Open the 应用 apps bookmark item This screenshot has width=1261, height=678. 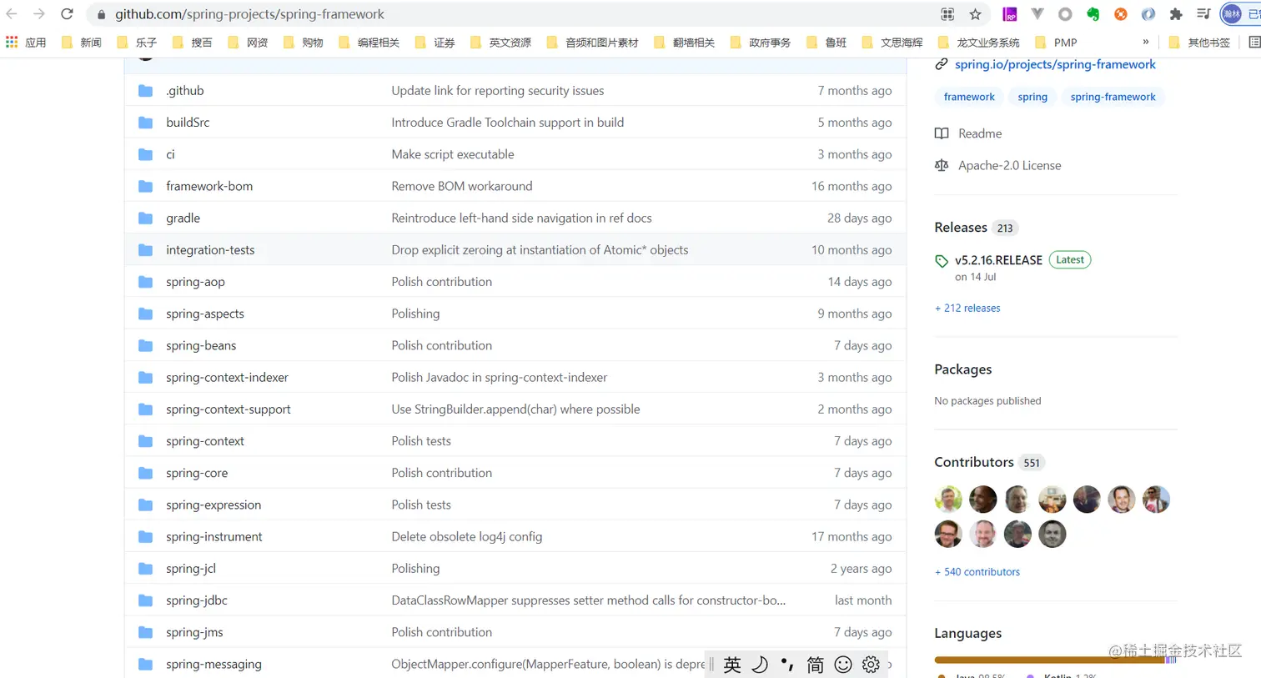point(26,43)
